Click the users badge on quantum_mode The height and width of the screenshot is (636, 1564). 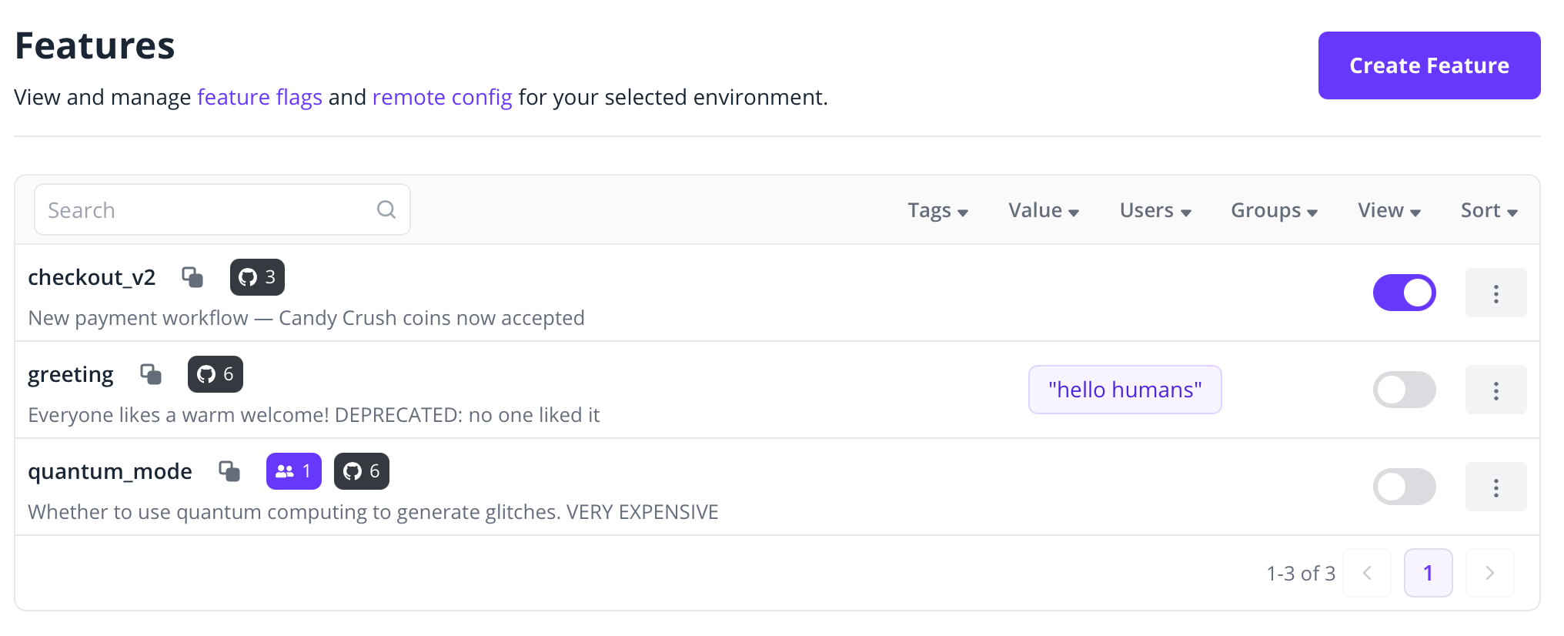click(293, 471)
